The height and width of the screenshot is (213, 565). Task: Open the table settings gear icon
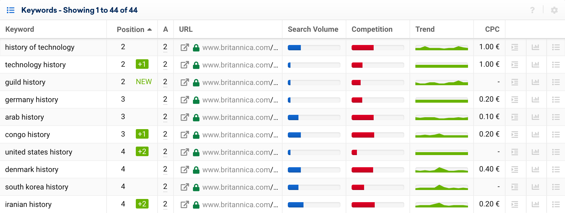click(x=554, y=10)
